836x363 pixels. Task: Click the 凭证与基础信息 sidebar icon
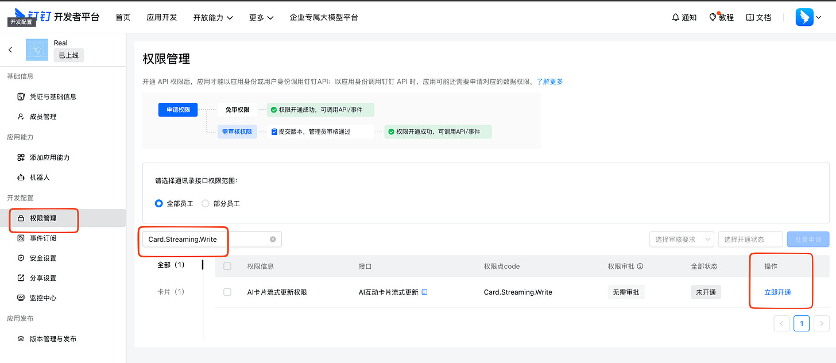coord(21,96)
